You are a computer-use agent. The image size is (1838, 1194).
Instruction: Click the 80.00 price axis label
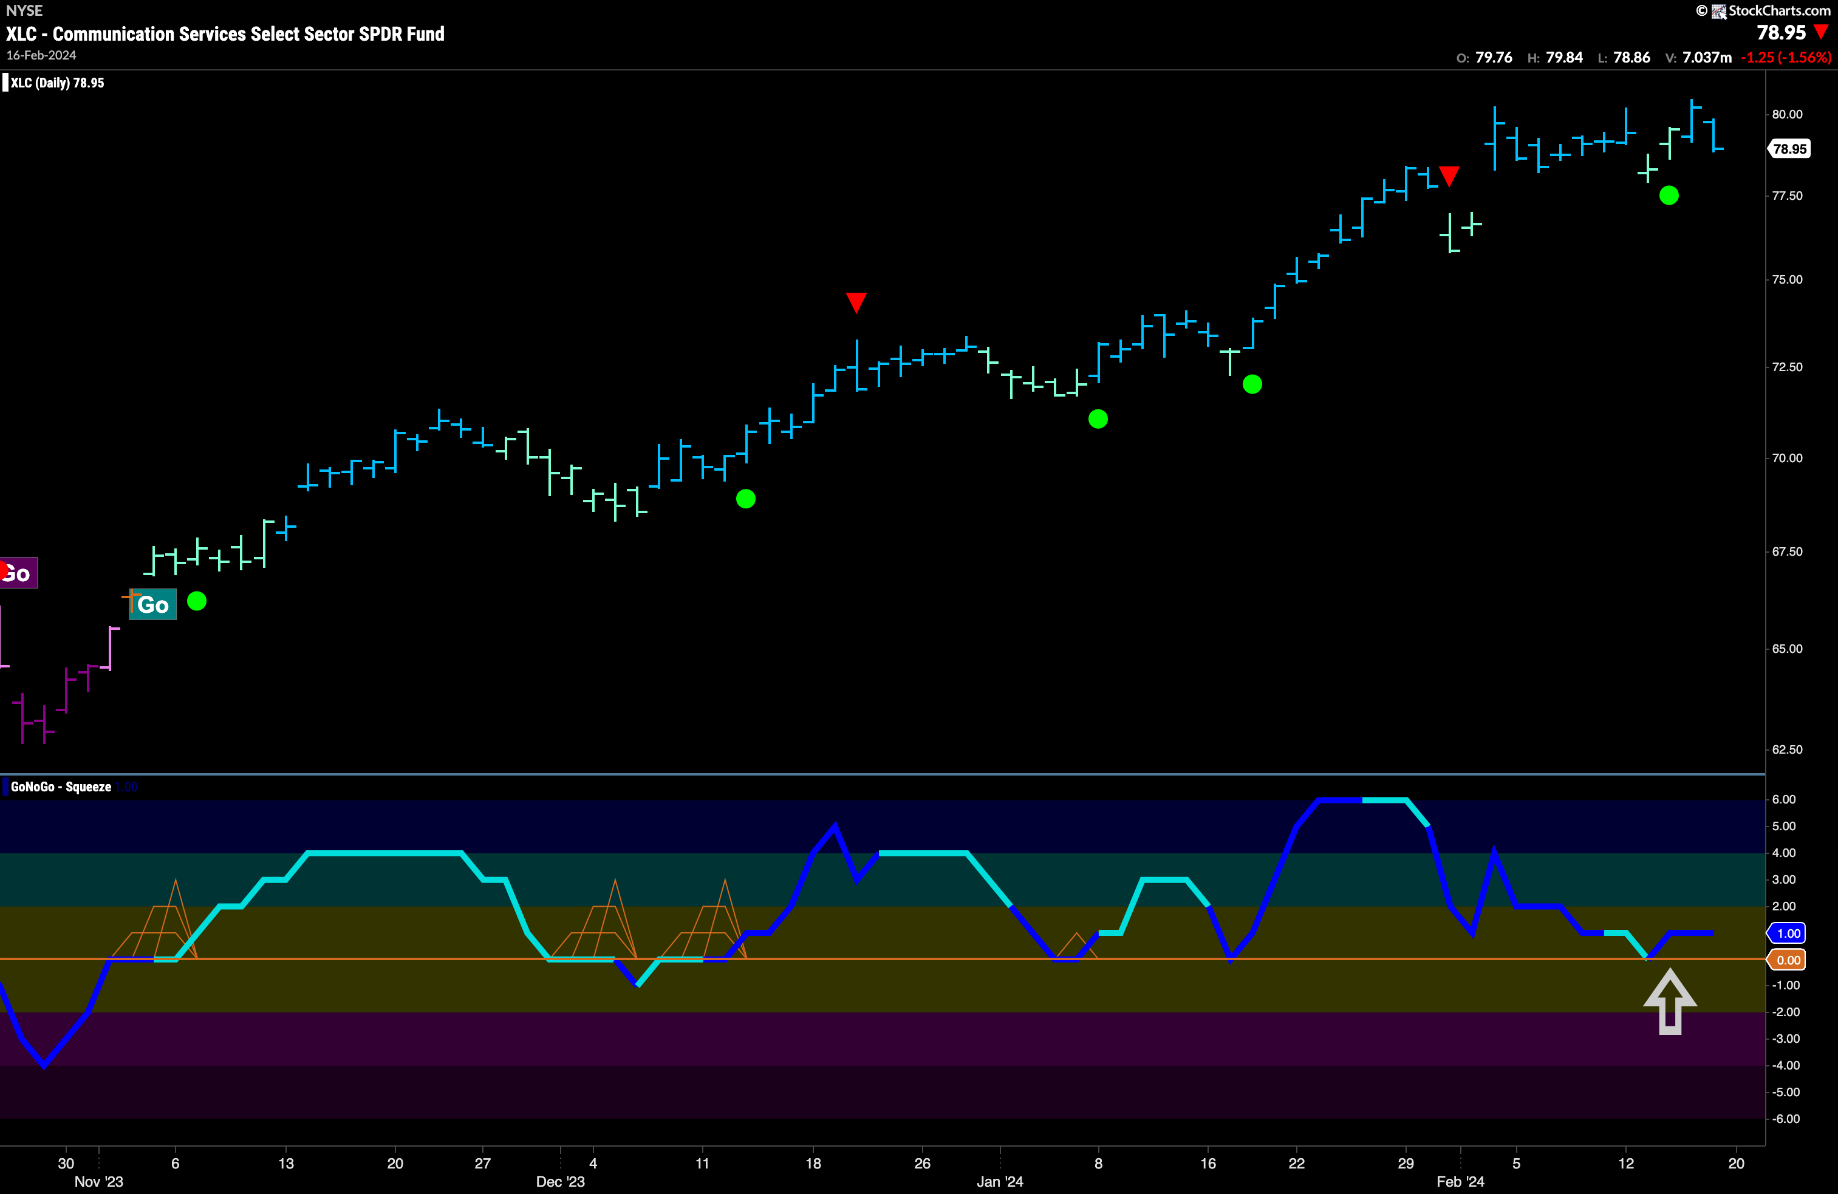(x=1787, y=114)
